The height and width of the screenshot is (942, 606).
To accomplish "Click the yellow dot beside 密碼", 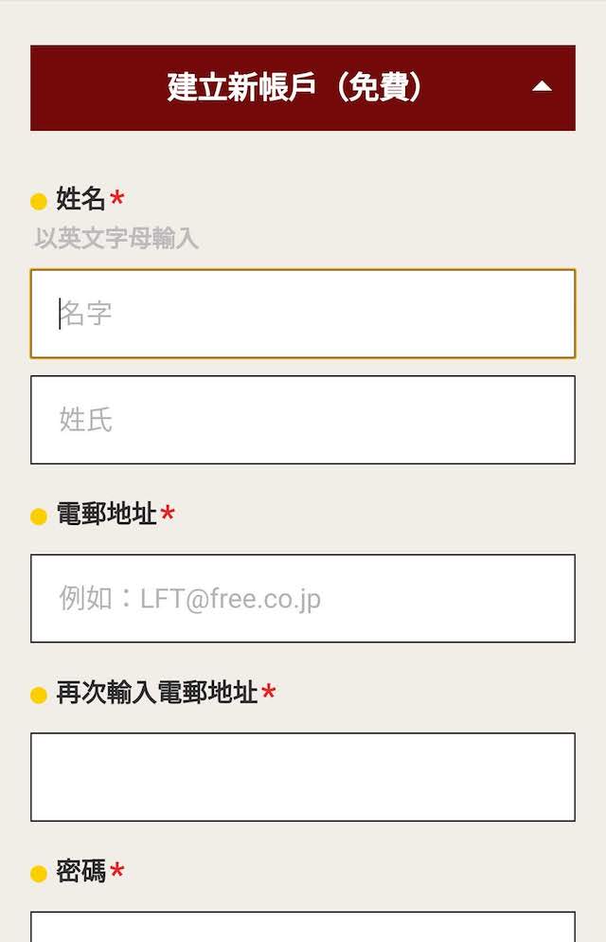I will [39, 874].
